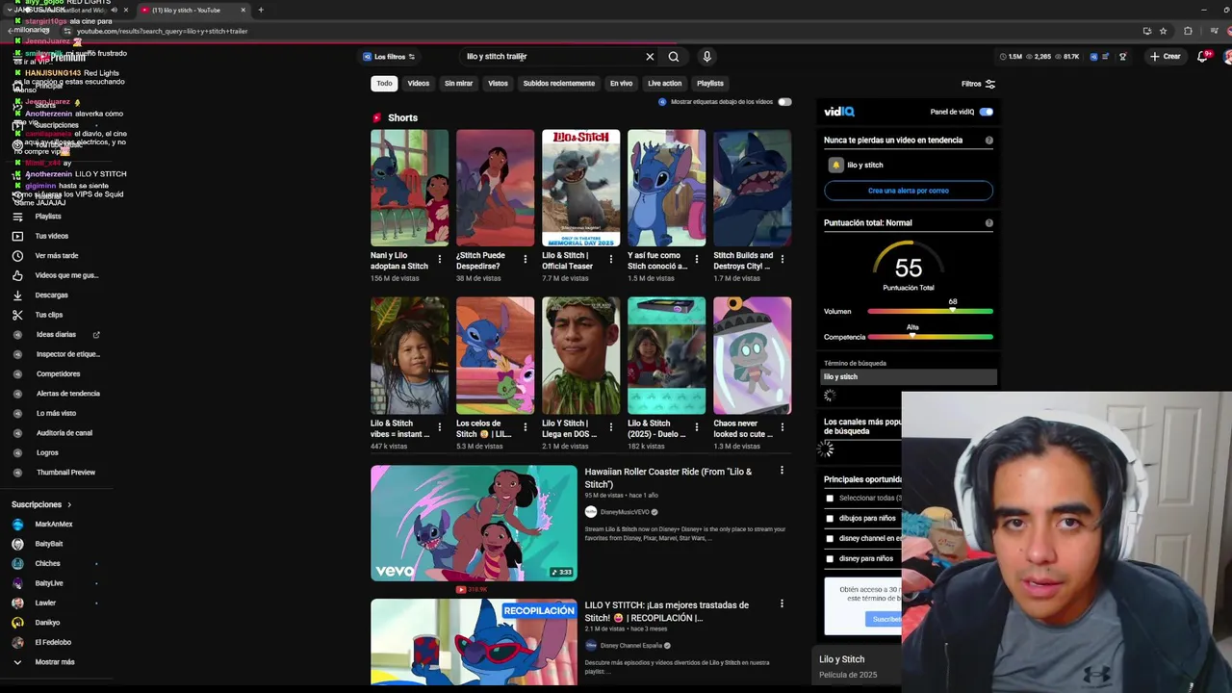Image resolution: width=1232 pixels, height=693 pixels.
Task: Open the browser extensions puzzle icon
Action: 1188,31
